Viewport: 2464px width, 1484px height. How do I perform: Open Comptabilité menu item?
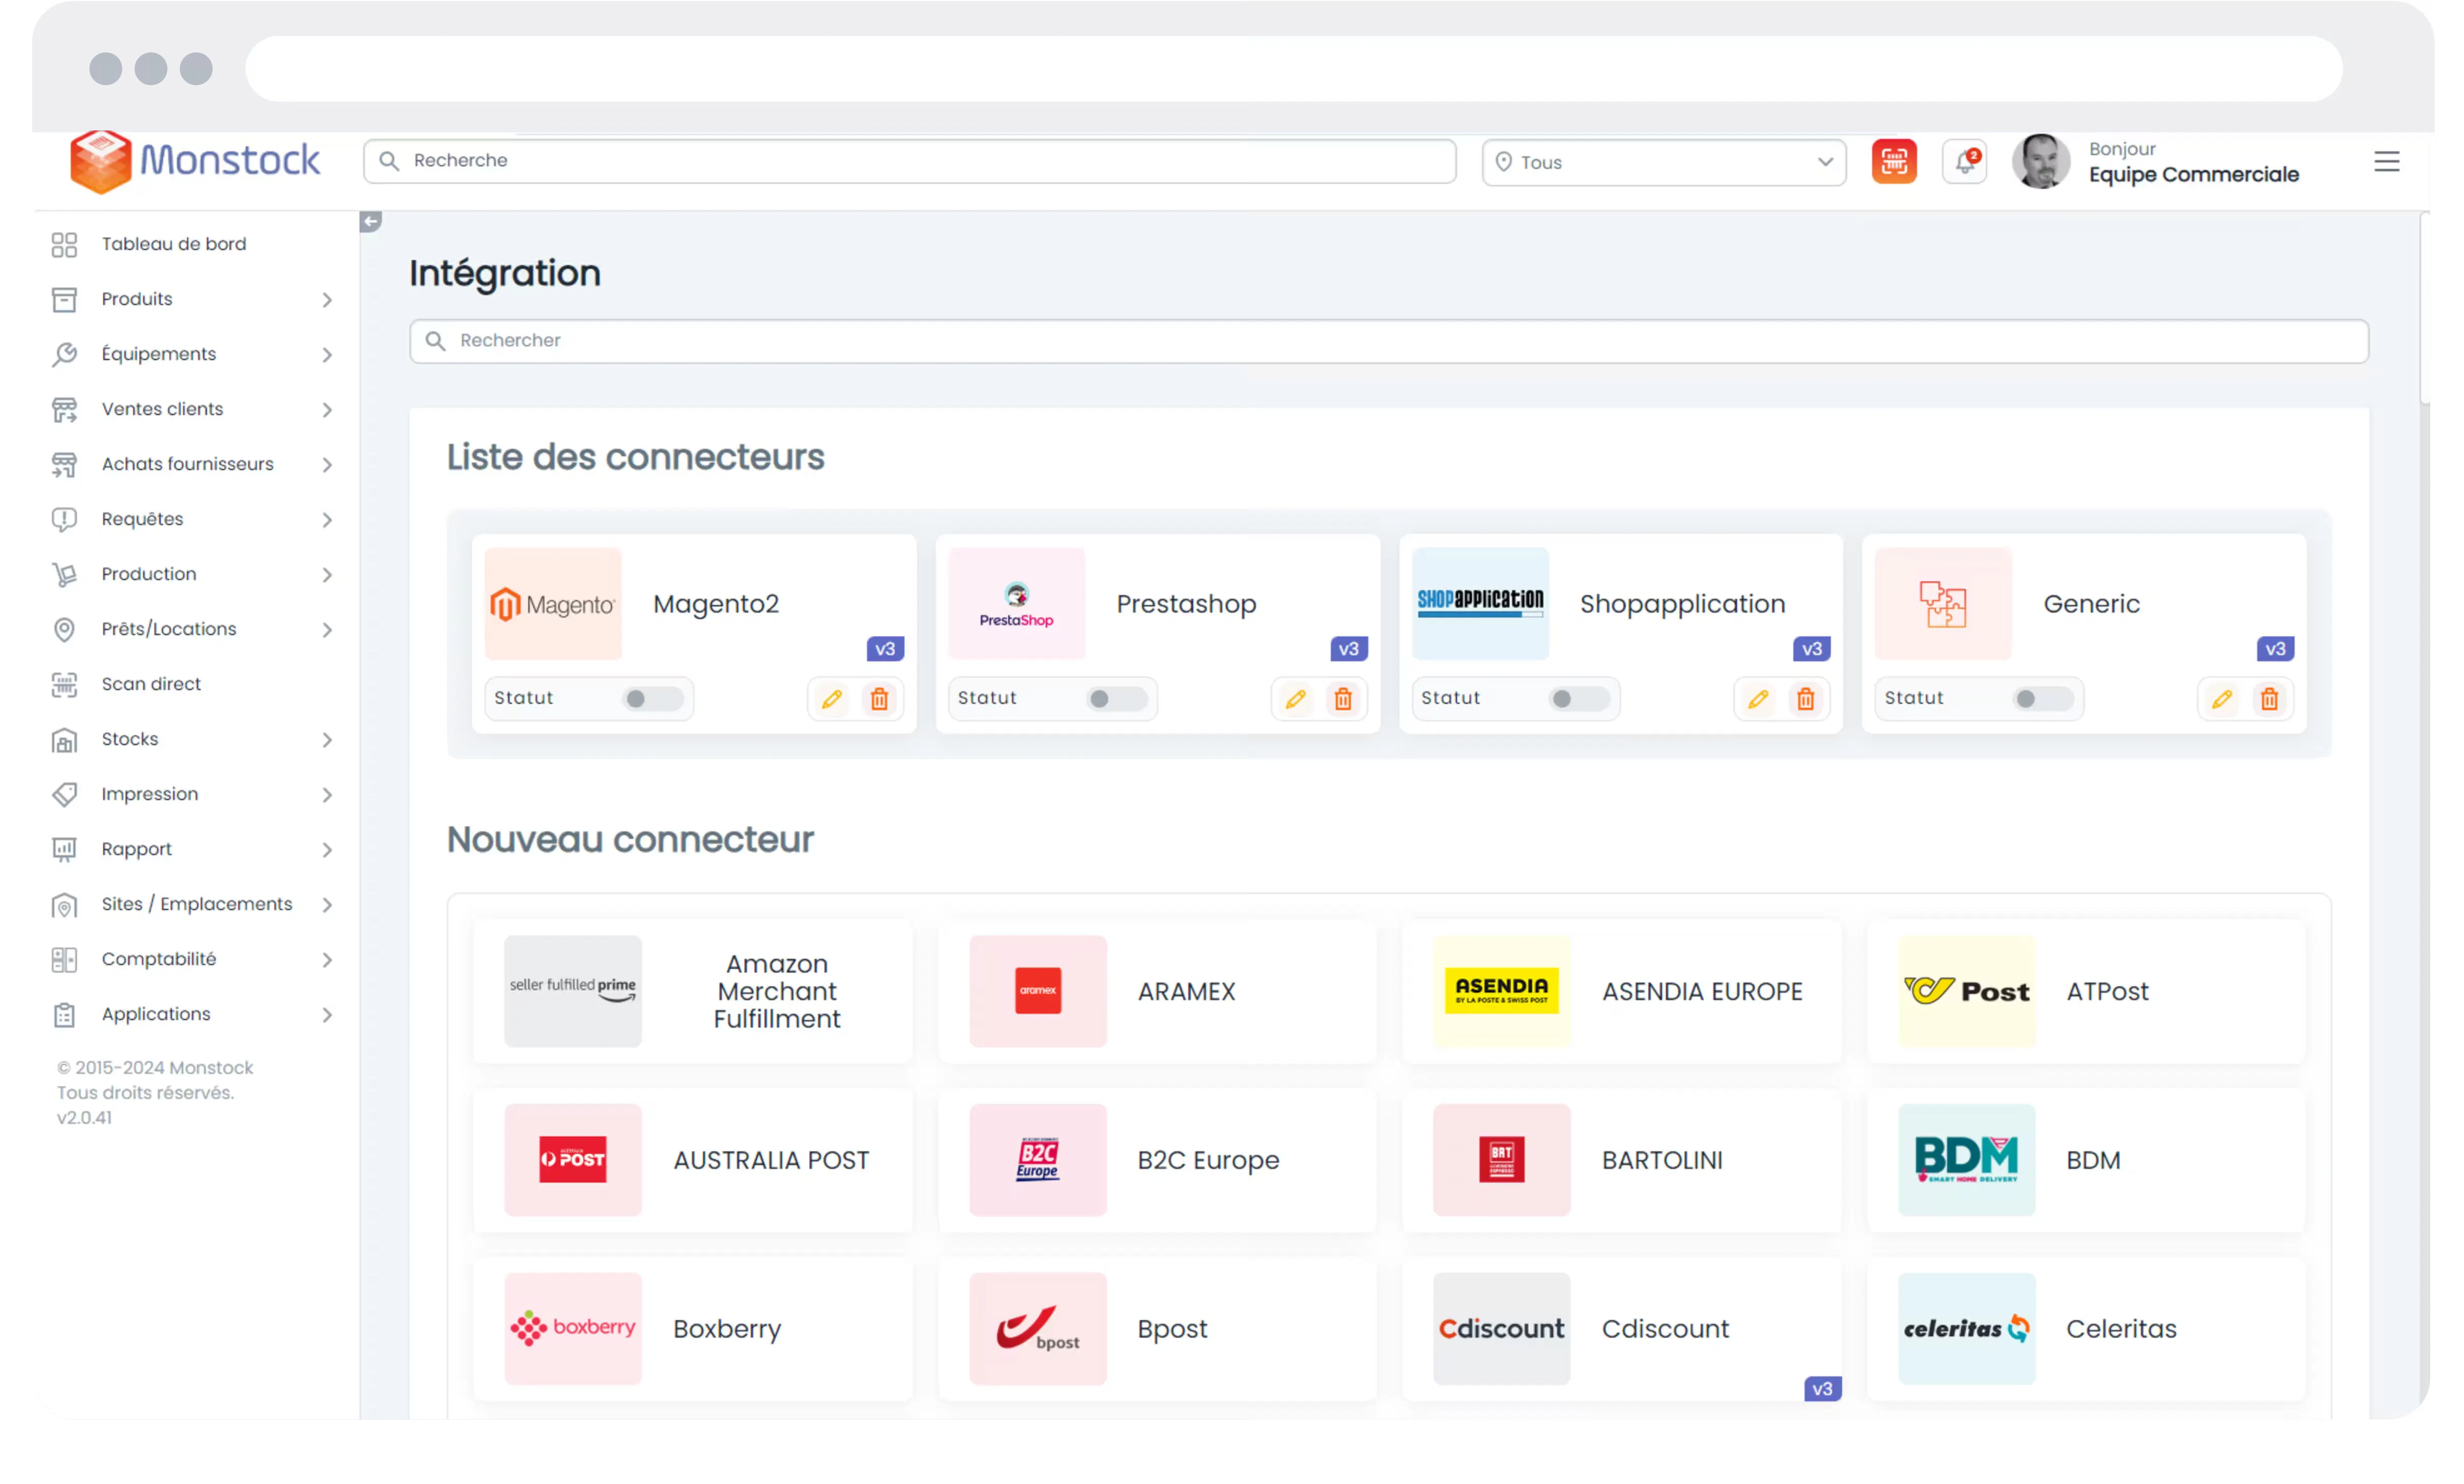192,960
